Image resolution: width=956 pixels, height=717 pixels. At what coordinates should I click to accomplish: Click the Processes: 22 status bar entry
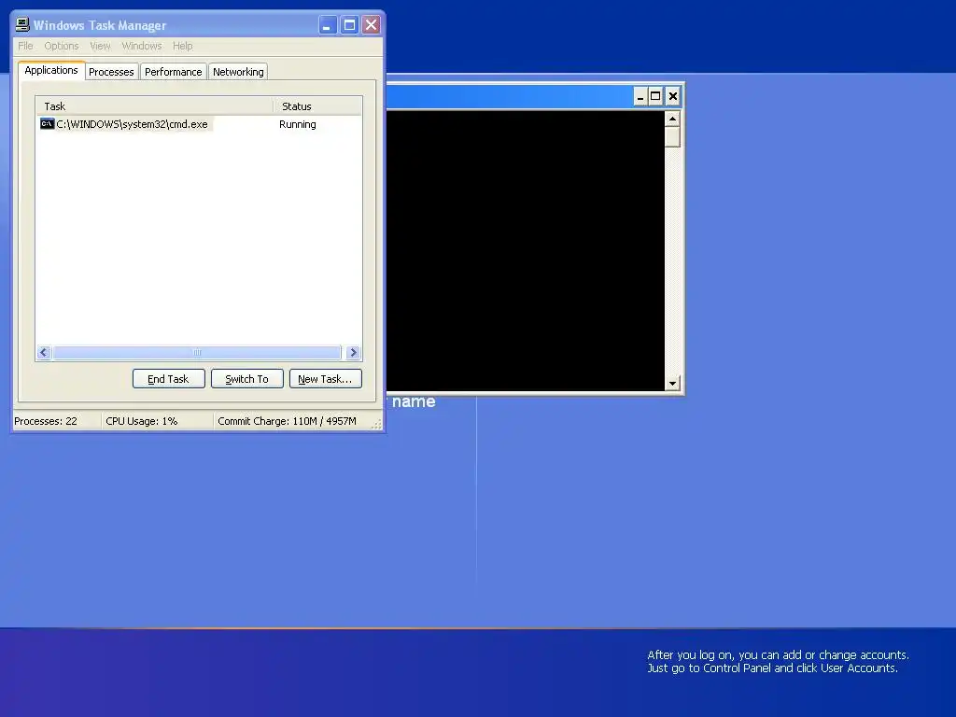[x=46, y=421]
